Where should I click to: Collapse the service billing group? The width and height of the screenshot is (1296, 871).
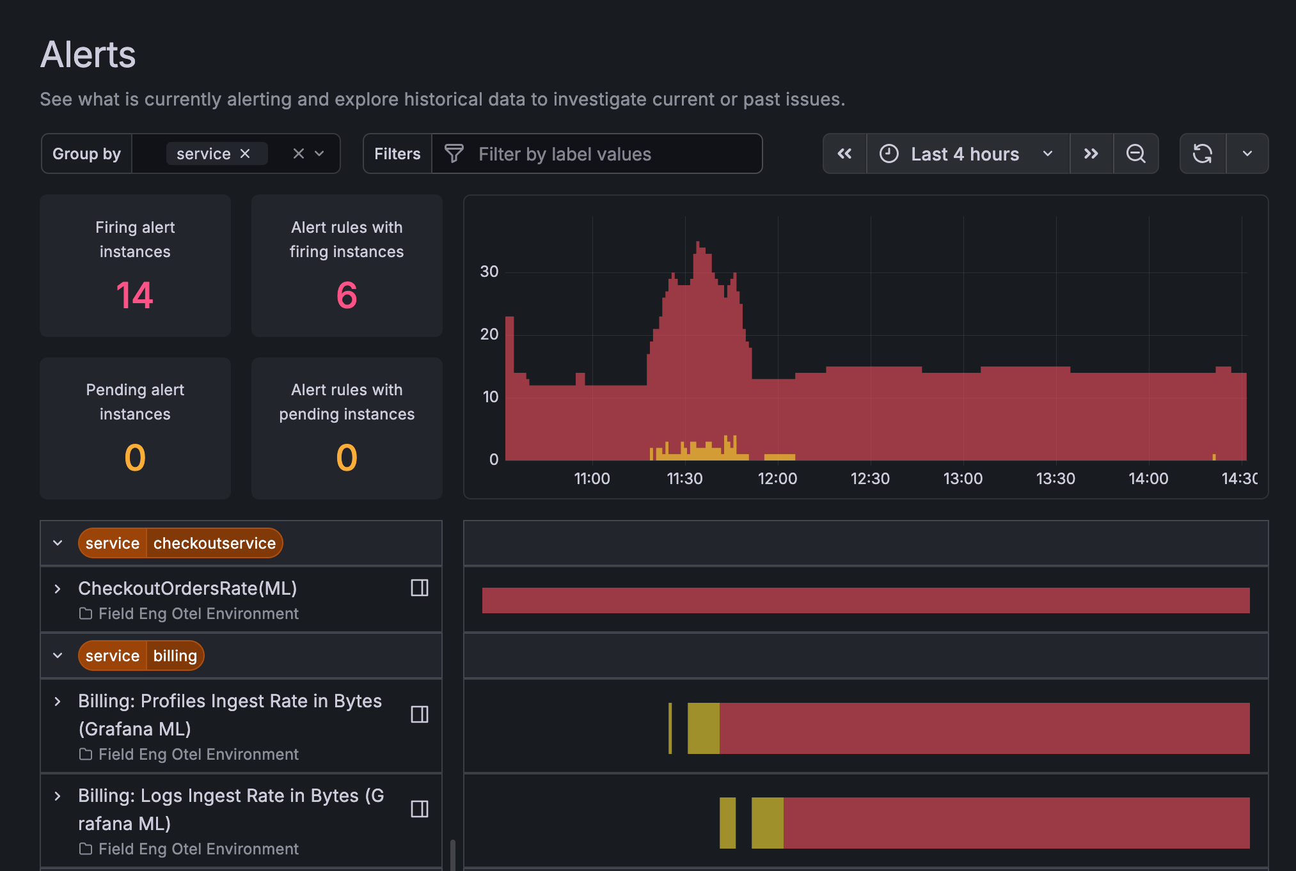[x=58, y=655]
